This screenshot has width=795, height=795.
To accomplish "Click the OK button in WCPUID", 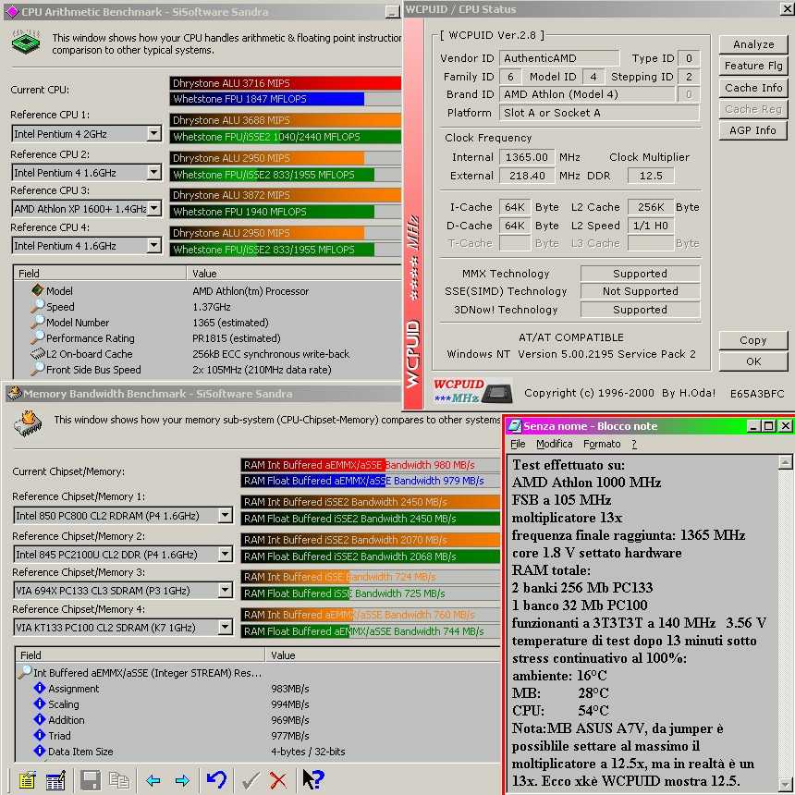I will pyautogui.click(x=752, y=361).
